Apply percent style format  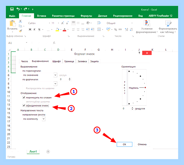pyautogui.click(x=115, y=29)
